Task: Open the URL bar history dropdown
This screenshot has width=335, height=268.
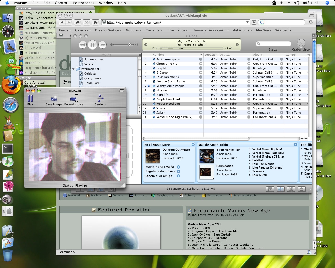Action: pyautogui.click(x=247, y=23)
